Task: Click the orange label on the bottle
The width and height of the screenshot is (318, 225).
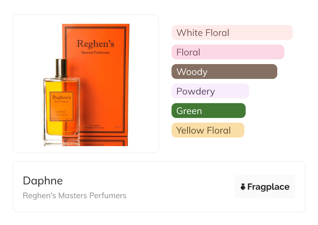Action: [62, 106]
